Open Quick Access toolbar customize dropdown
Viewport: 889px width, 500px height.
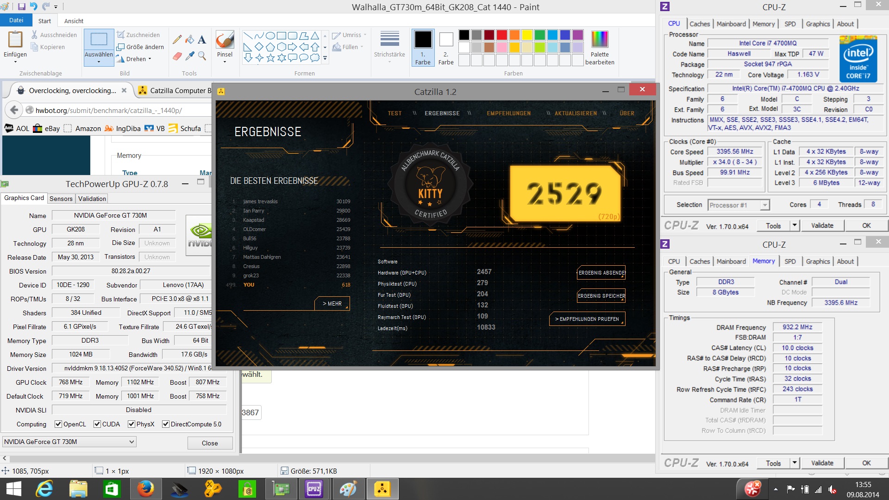56,7
